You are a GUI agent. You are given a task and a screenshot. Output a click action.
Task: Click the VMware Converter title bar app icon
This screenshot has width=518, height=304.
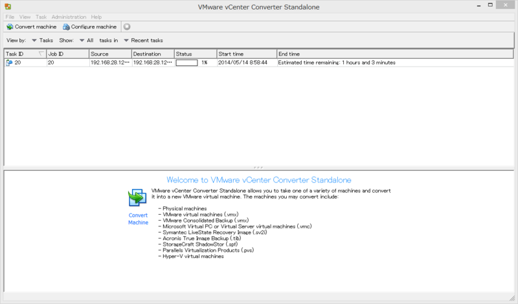tap(8, 6)
